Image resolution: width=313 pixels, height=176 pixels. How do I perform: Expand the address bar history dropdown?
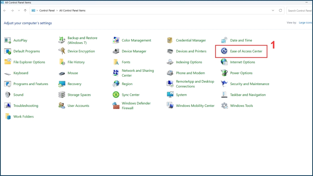point(273,10)
